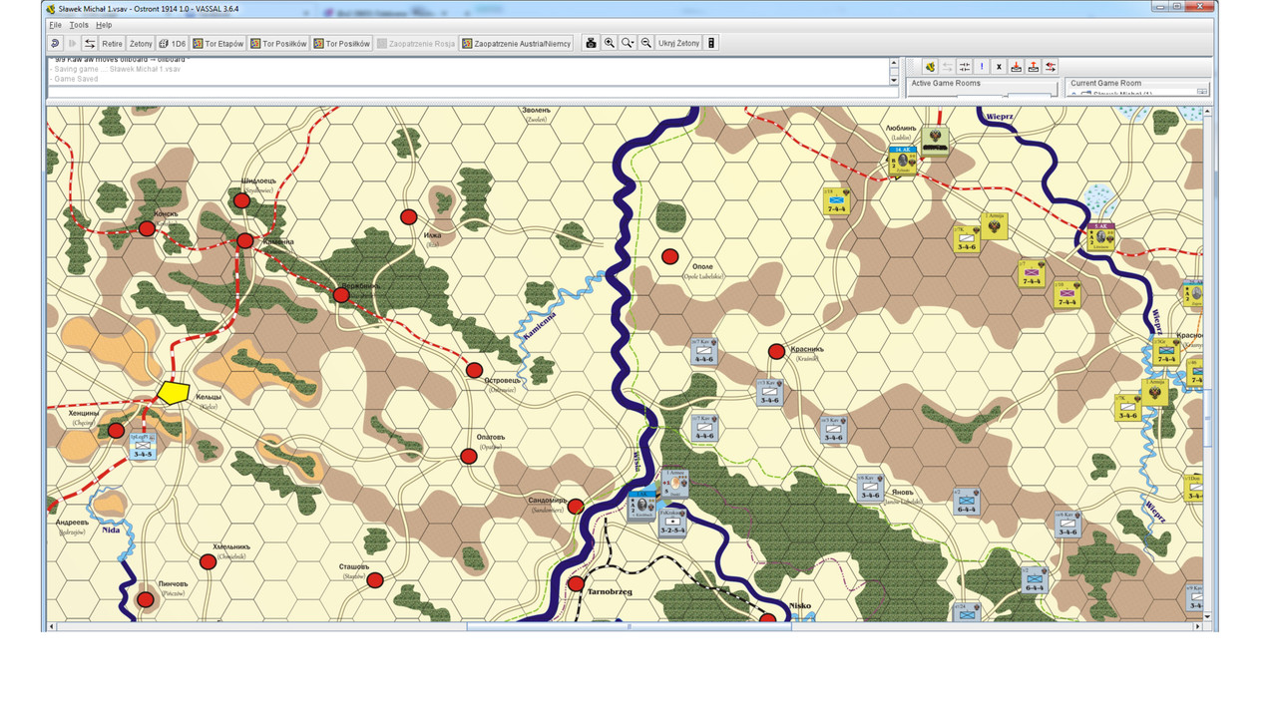Click the red city dot at Opatów

pos(468,456)
